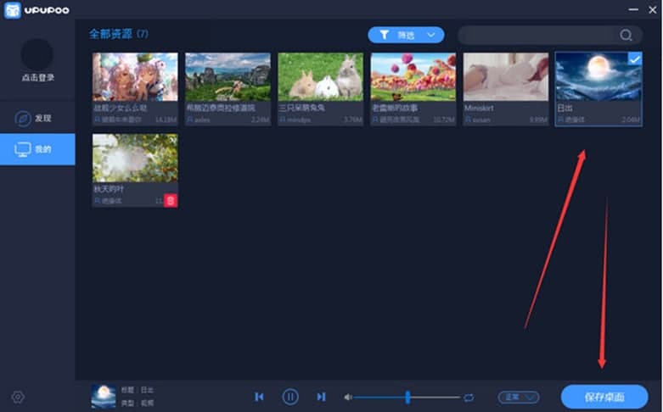Click the search magnifier icon
This screenshot has width=663, height=412.
(626, 35)
